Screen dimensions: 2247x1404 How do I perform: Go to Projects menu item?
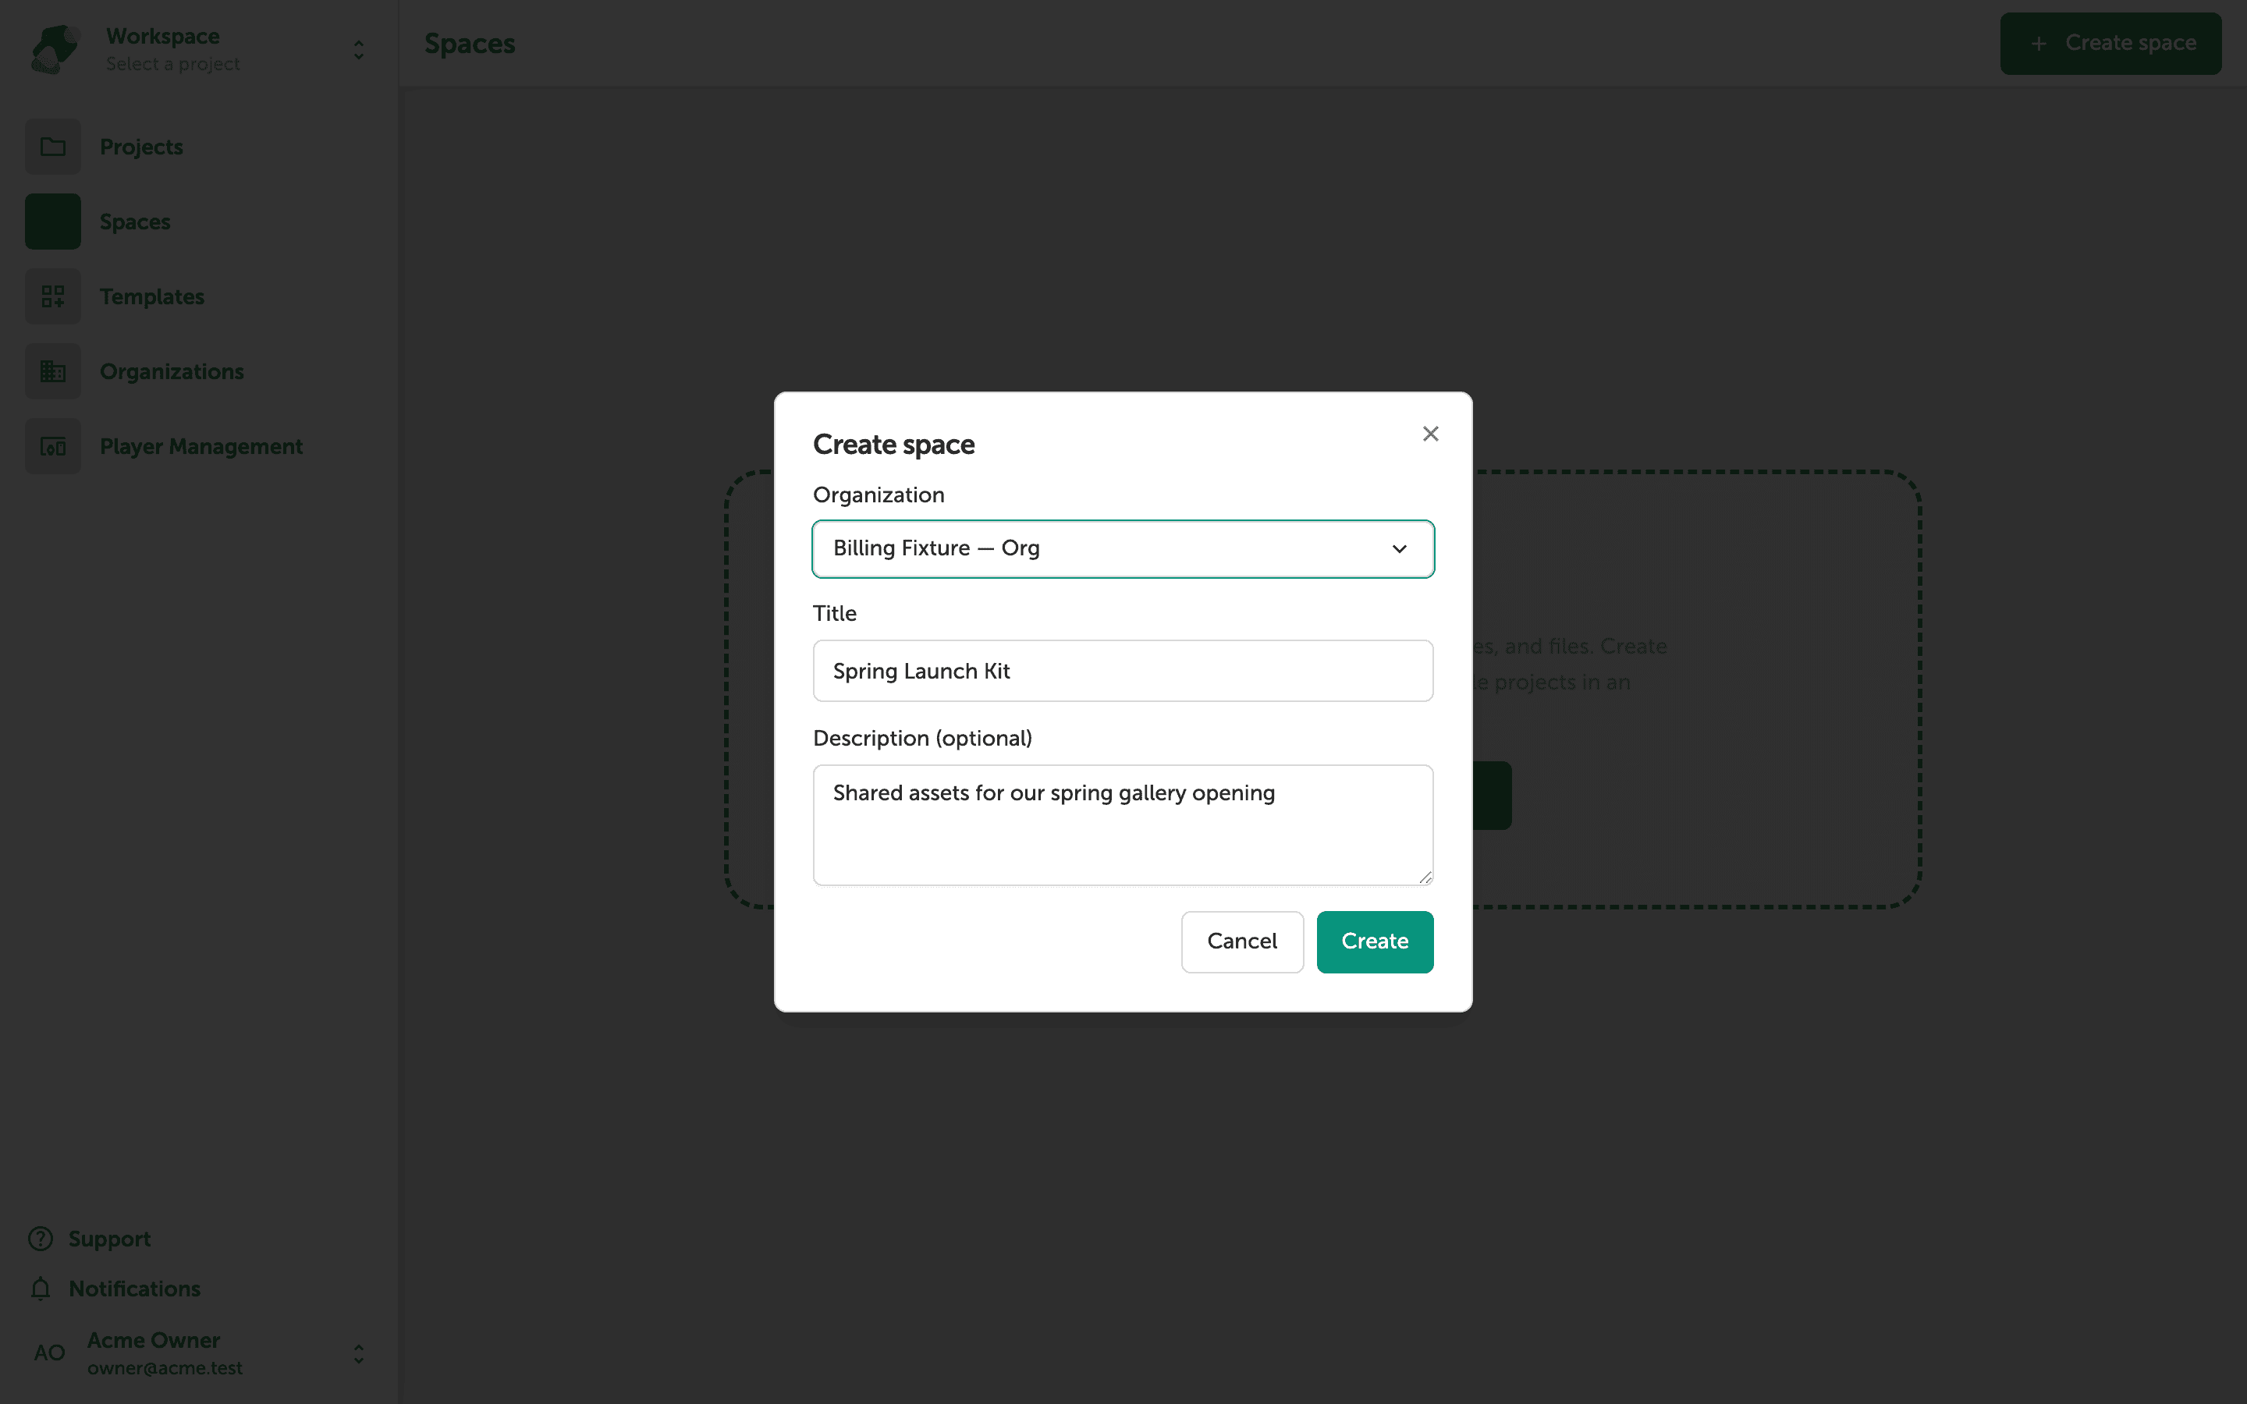click(141, 147)
